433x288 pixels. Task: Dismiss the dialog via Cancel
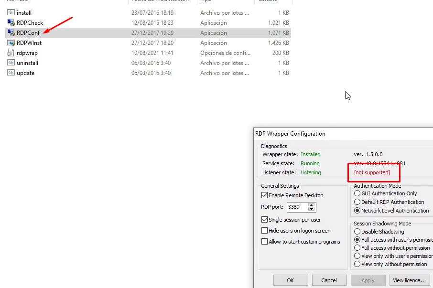[329, 280]
